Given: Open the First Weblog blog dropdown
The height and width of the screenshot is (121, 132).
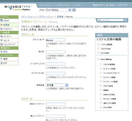Looking at the screenshot, I should point(58,10).
